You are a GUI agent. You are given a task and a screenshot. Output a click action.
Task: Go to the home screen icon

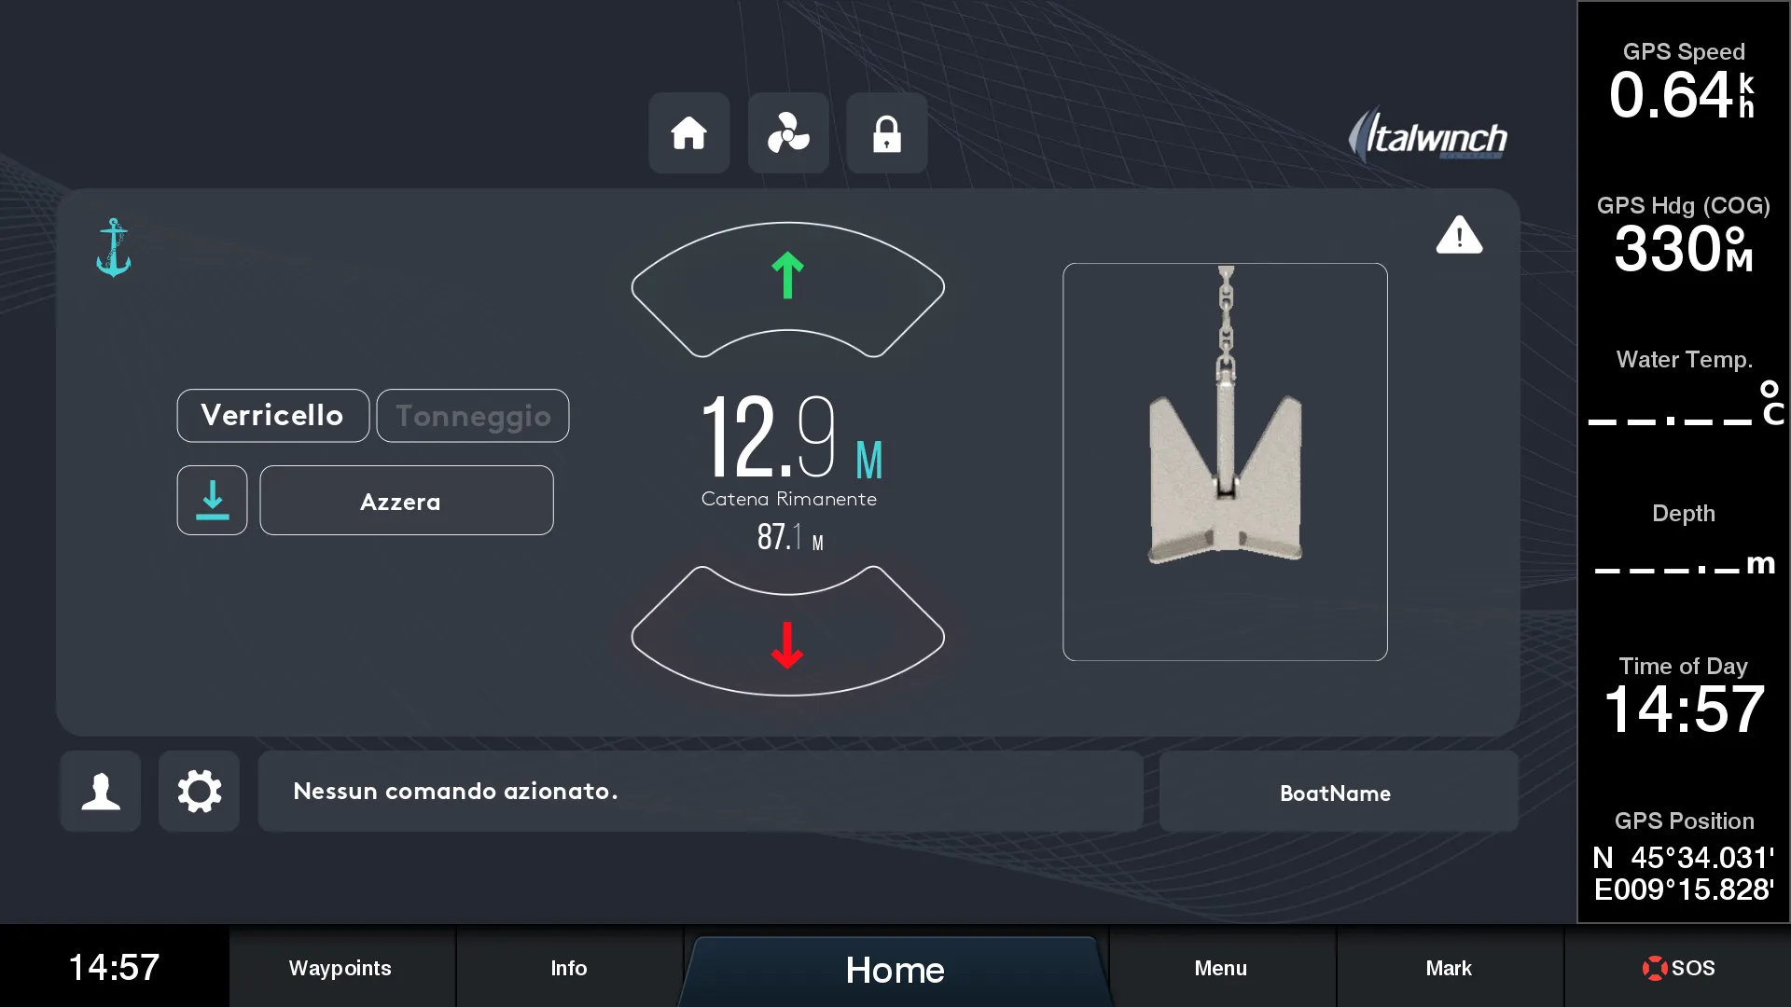688,133
